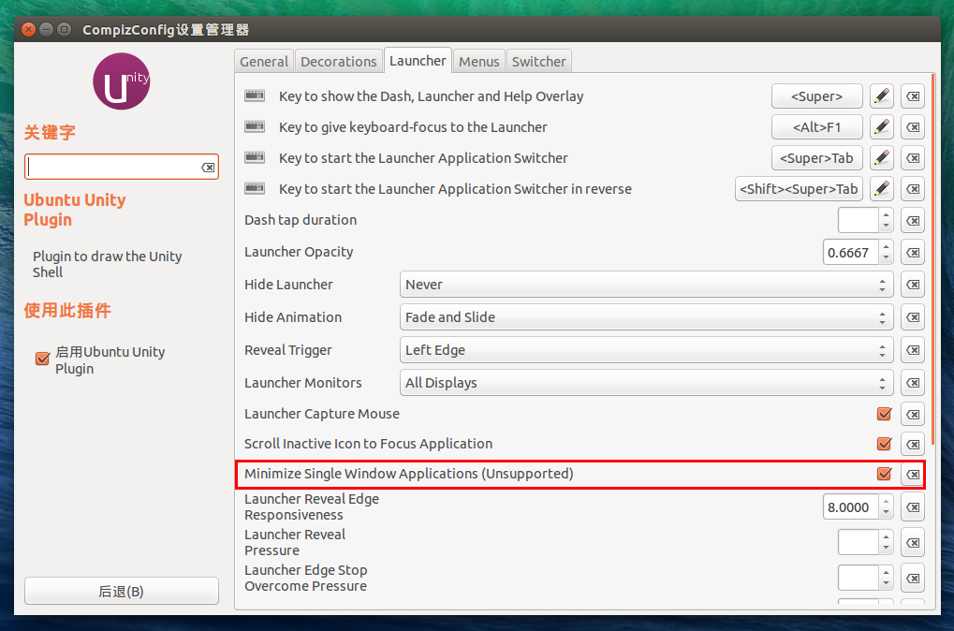Screen dimensions: 954x631
Task: Reset Launcher Reveal Pressure value
Action: [x=913, y=543]
